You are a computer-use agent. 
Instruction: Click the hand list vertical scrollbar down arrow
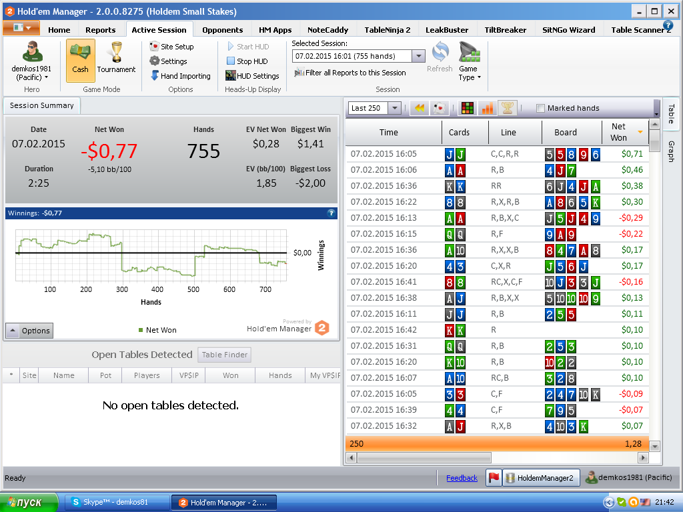pyautogui.click(x=654, y=447)
